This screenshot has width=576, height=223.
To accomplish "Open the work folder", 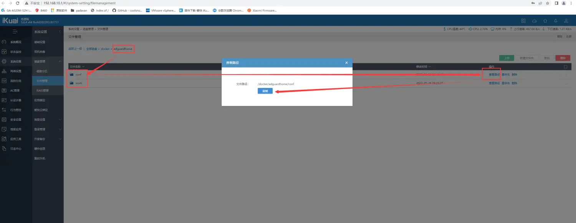I will tap(79, 83).
